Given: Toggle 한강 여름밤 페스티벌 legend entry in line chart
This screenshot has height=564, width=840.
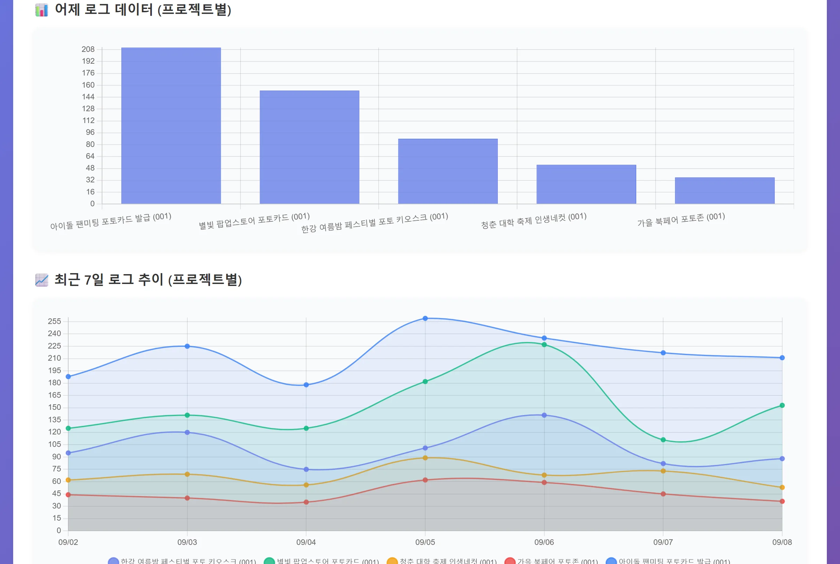Looking at the screenshot, I should pyautogui.click(x=182, y=561).
